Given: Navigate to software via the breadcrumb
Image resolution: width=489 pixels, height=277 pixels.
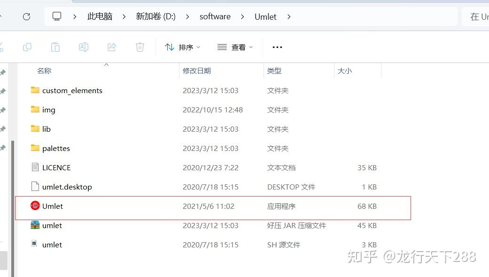Looking at the screenshot, I should [215, 16].
